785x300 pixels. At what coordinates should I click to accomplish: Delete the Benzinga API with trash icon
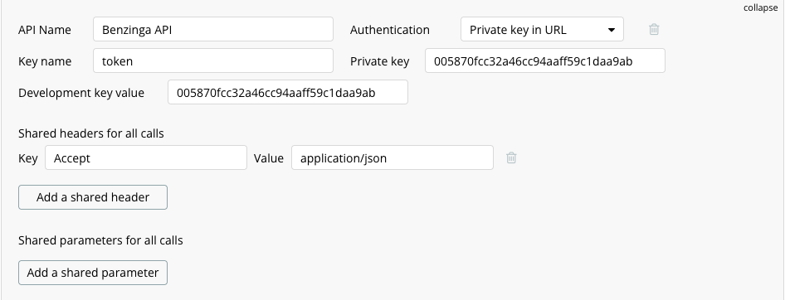[654, 30]
